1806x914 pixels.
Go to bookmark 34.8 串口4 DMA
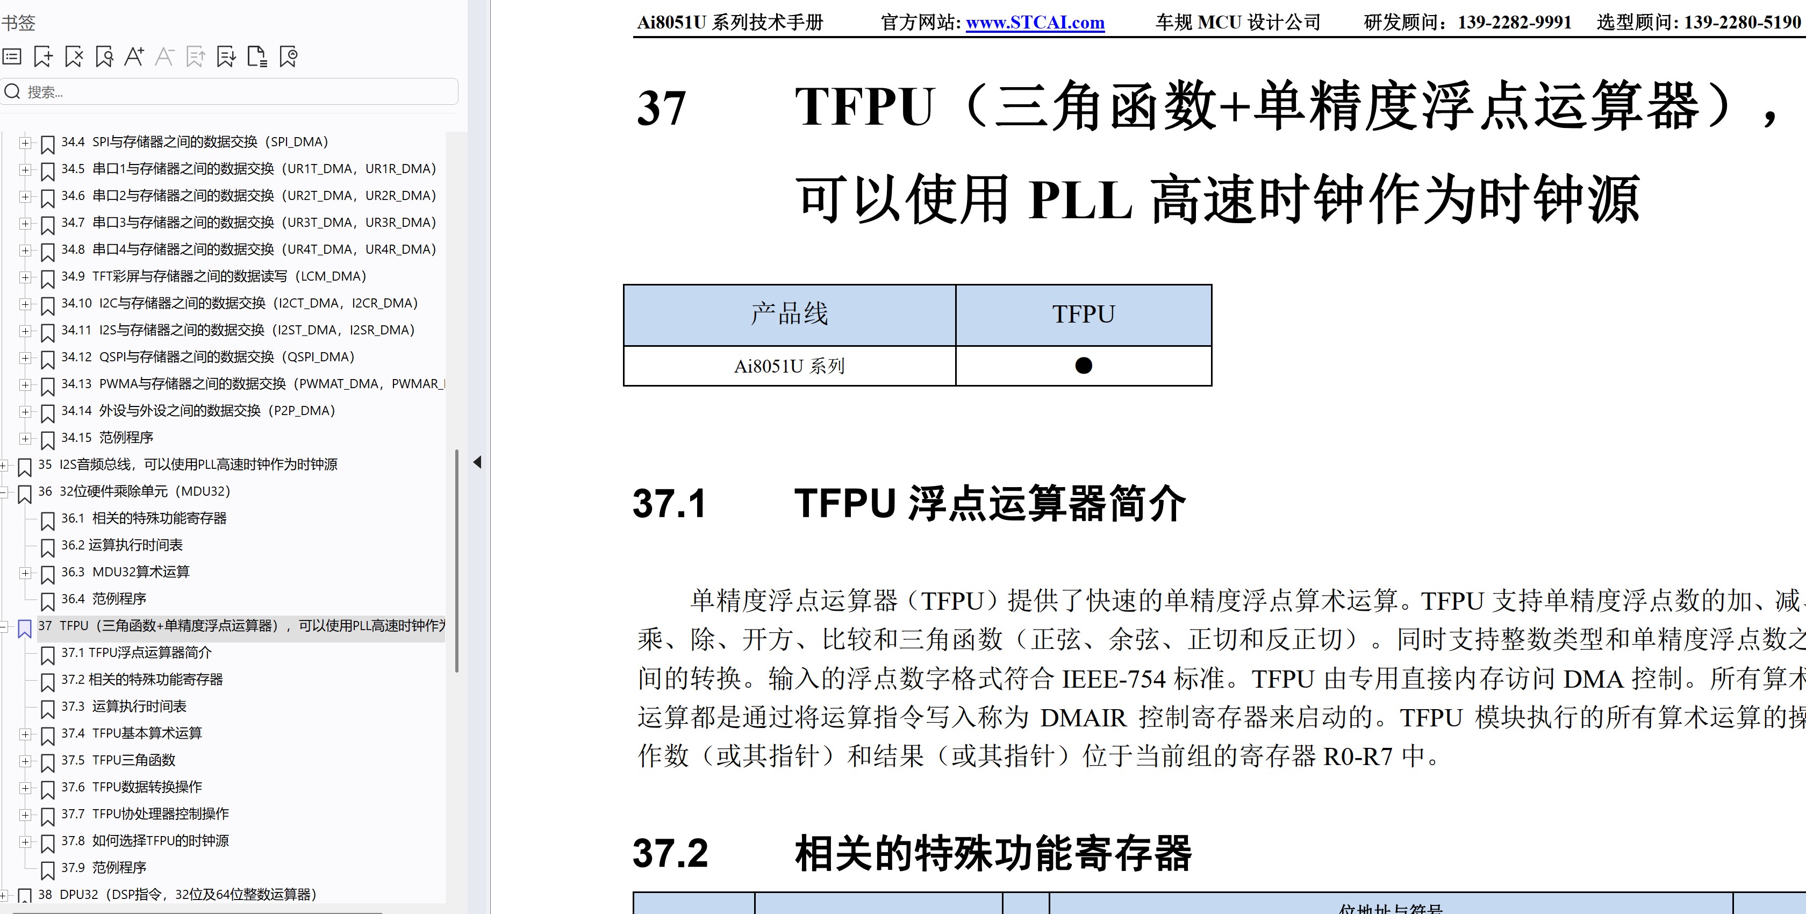(x=248, y=249)
